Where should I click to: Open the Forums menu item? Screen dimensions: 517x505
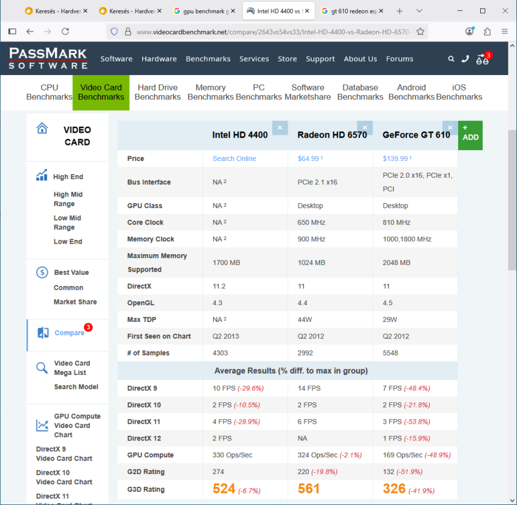point(399,59)
